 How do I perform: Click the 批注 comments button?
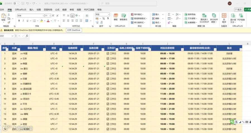click(x=238, y=9)
